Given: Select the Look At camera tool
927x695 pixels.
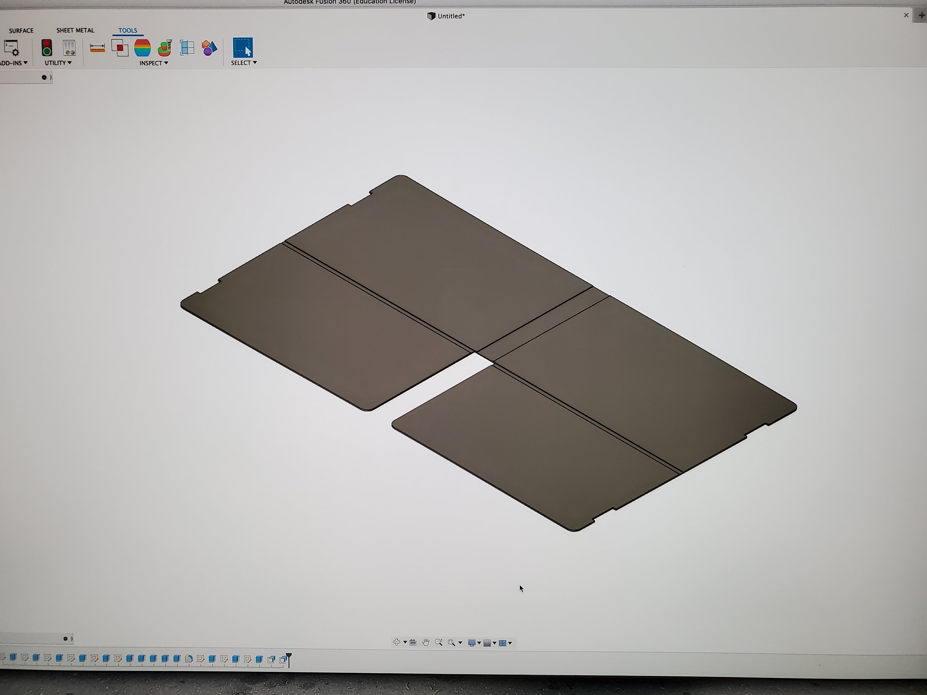Looking at the screenshot, I should pyautogui.click(x=413, y=643).
